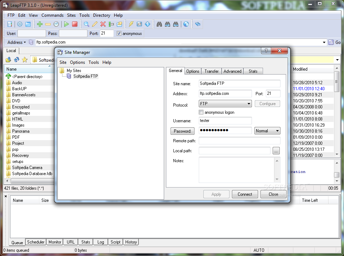Open the remote path dropdown arrow
The width and height of the screenshot is (344, 256).
coord(338,60)
